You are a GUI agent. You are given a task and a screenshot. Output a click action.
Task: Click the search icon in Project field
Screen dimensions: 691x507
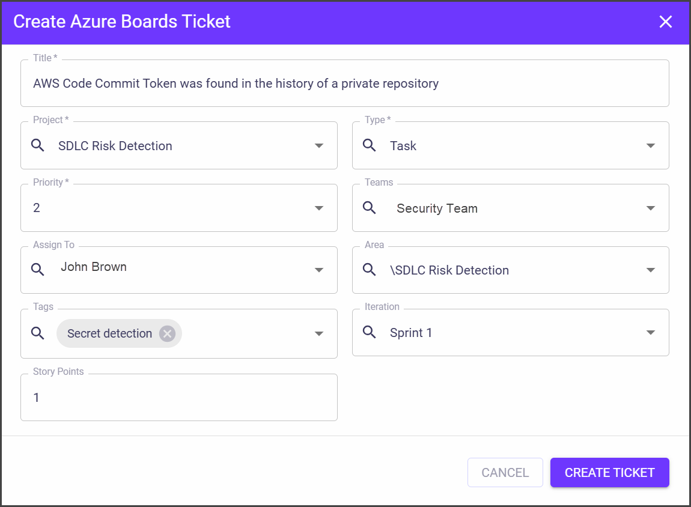coord(37,145)
